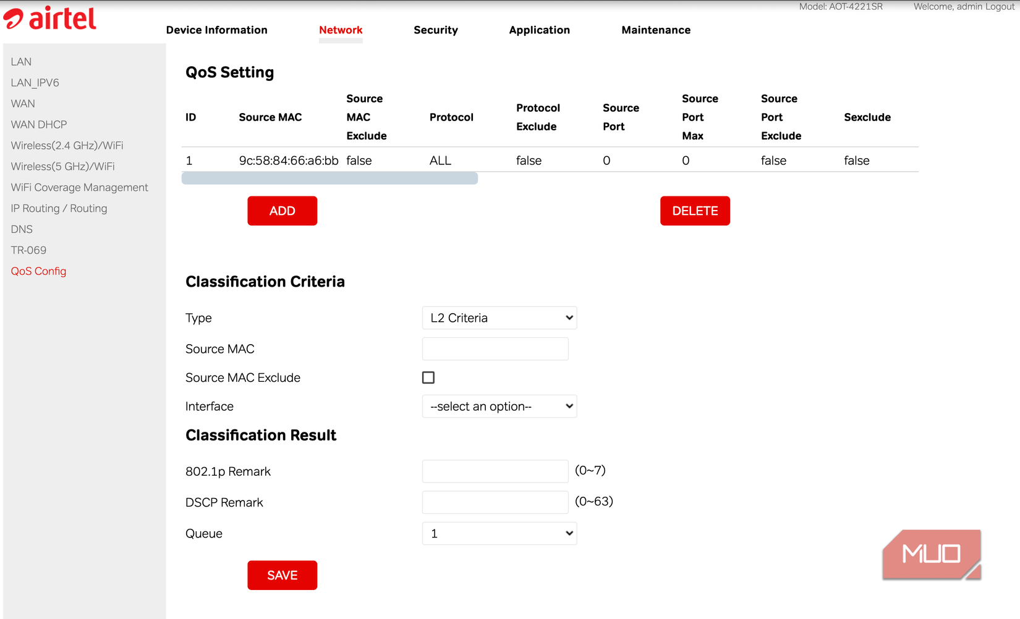Go to IP Routing / Routing
The image size is (1020, 619).
tap(59, 209)
